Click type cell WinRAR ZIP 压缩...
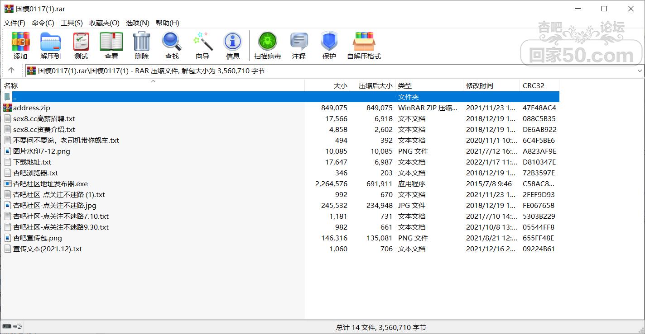This screenshot has height=334, width=645. click(x=428, y=108)
